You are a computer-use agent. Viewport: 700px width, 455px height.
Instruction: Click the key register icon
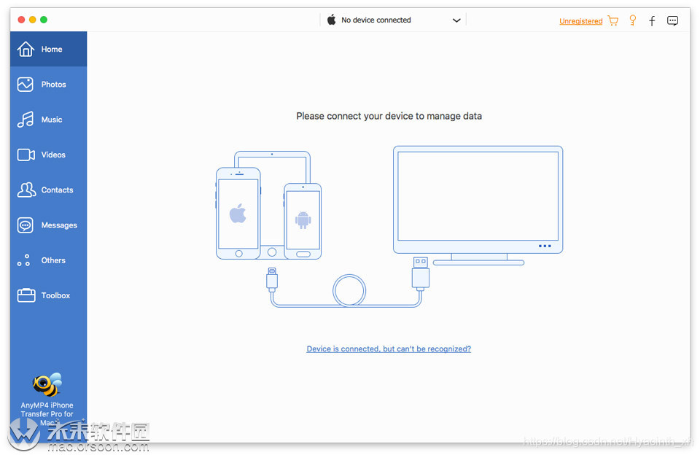tap(633, 20)
